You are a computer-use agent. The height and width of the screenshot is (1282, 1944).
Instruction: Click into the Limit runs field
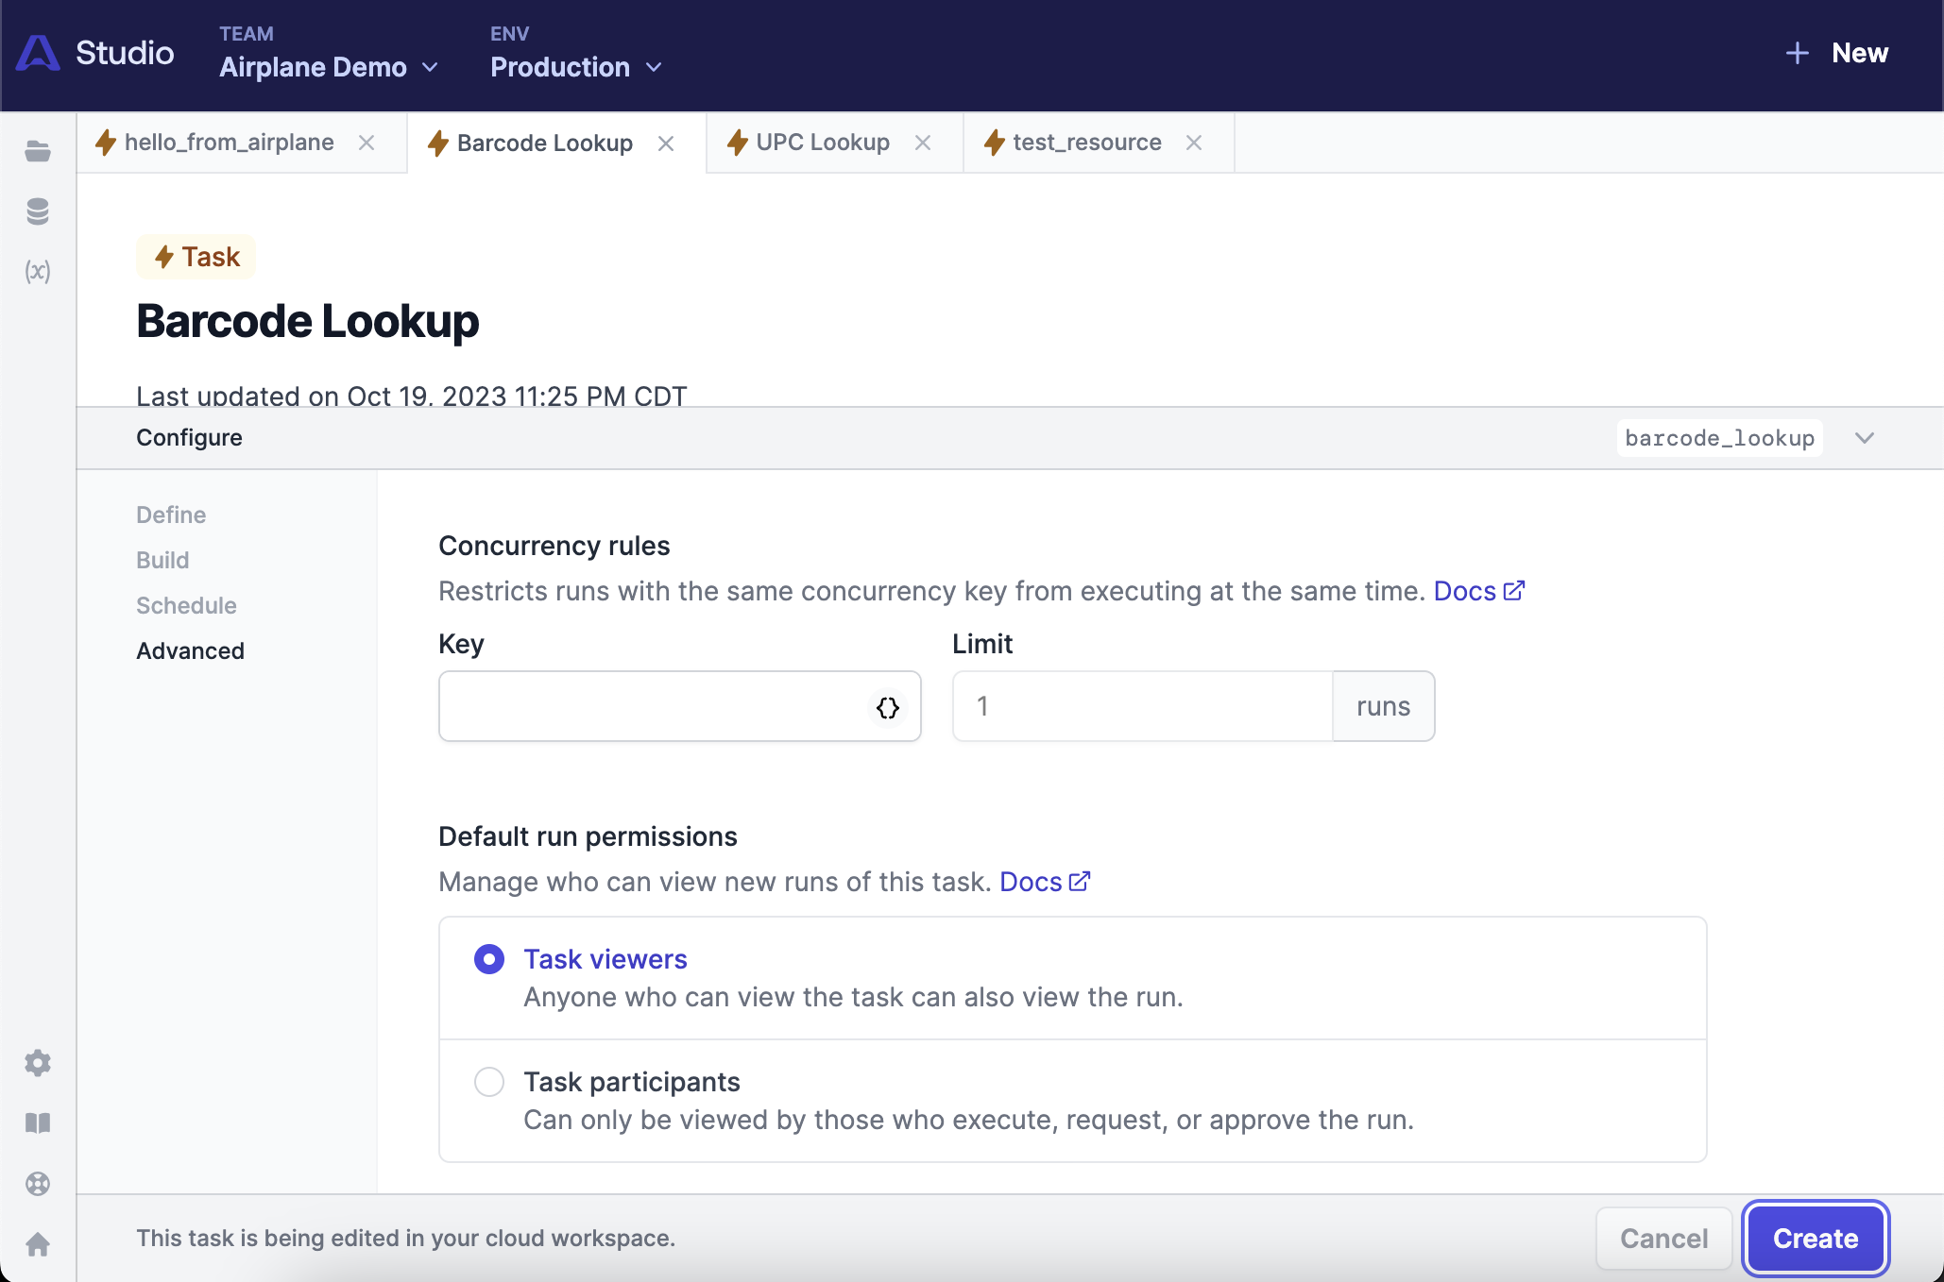coord(1142,706)
